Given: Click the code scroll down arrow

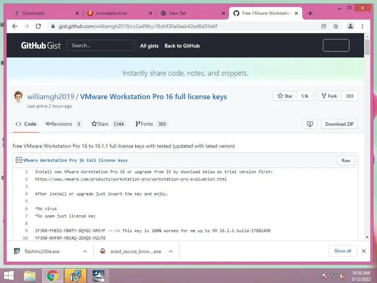Looking at the screenshot, I should point(367,237).
